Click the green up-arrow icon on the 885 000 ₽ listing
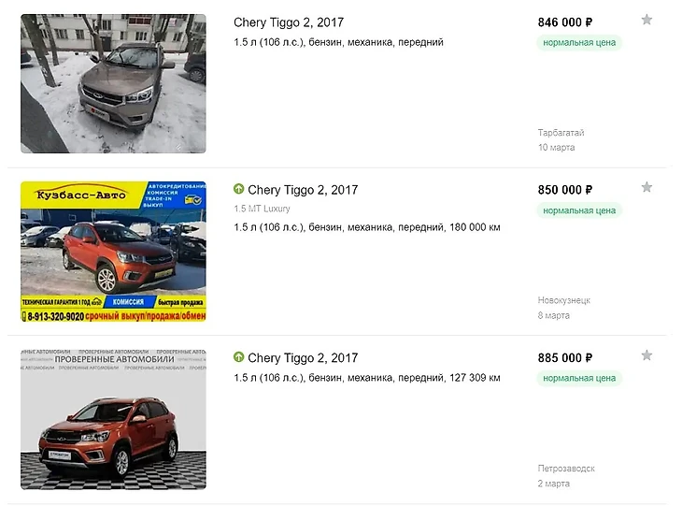Viewport: 682px width, 506px height. coord(238,357)
